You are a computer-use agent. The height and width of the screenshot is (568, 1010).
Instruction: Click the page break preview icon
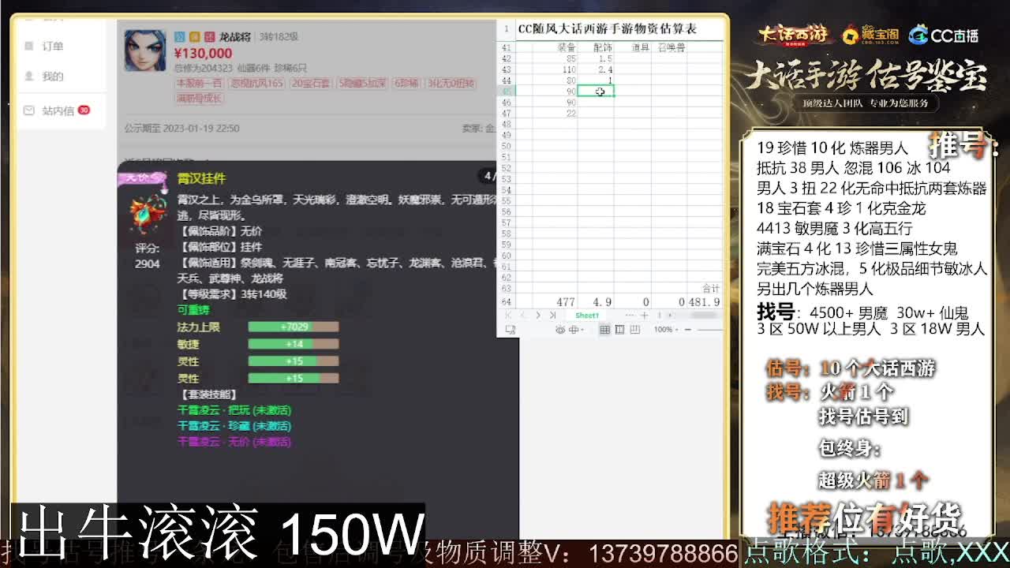[x=635, y=330]
